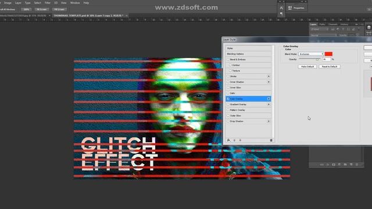Open the Filter menu
Screen dimensions: 372x209
[x=48, y=3]
